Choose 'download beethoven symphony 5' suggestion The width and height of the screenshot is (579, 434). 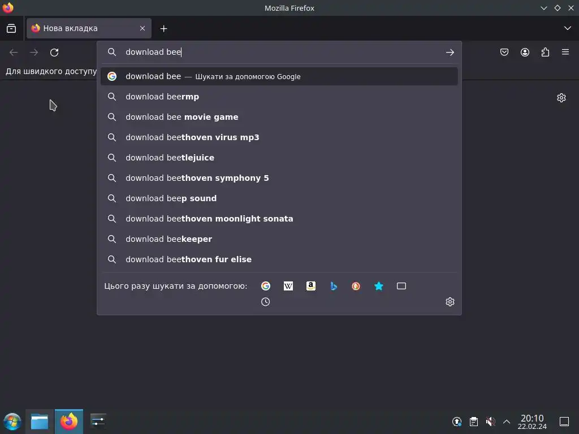point(279,178)
